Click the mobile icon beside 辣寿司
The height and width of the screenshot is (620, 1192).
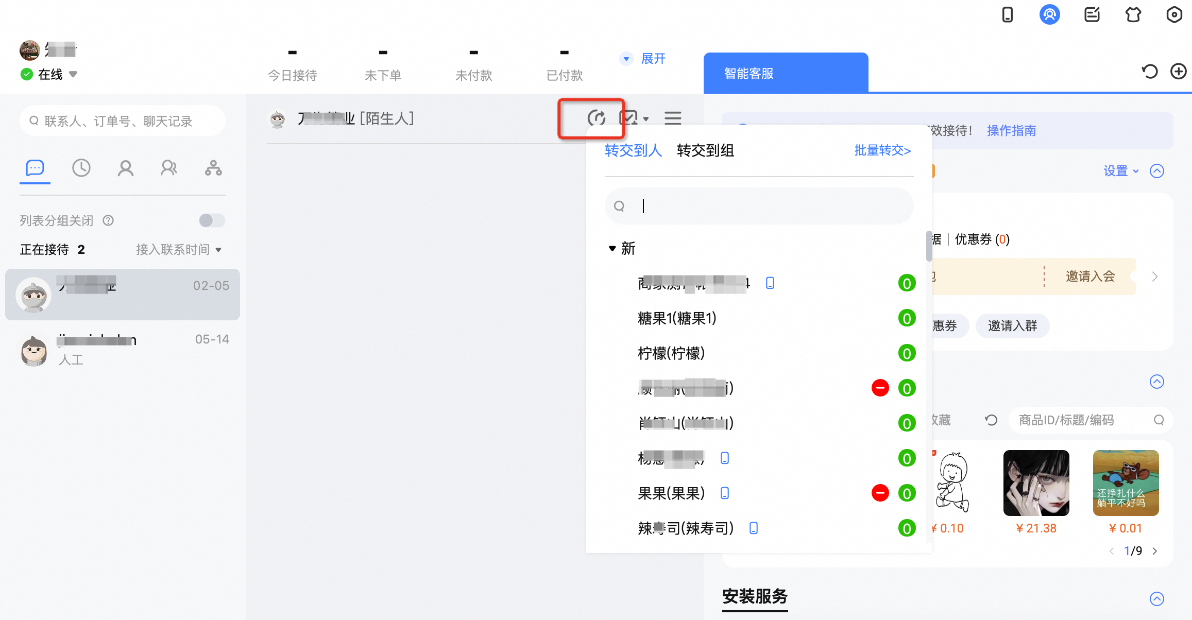pos(754,528)
